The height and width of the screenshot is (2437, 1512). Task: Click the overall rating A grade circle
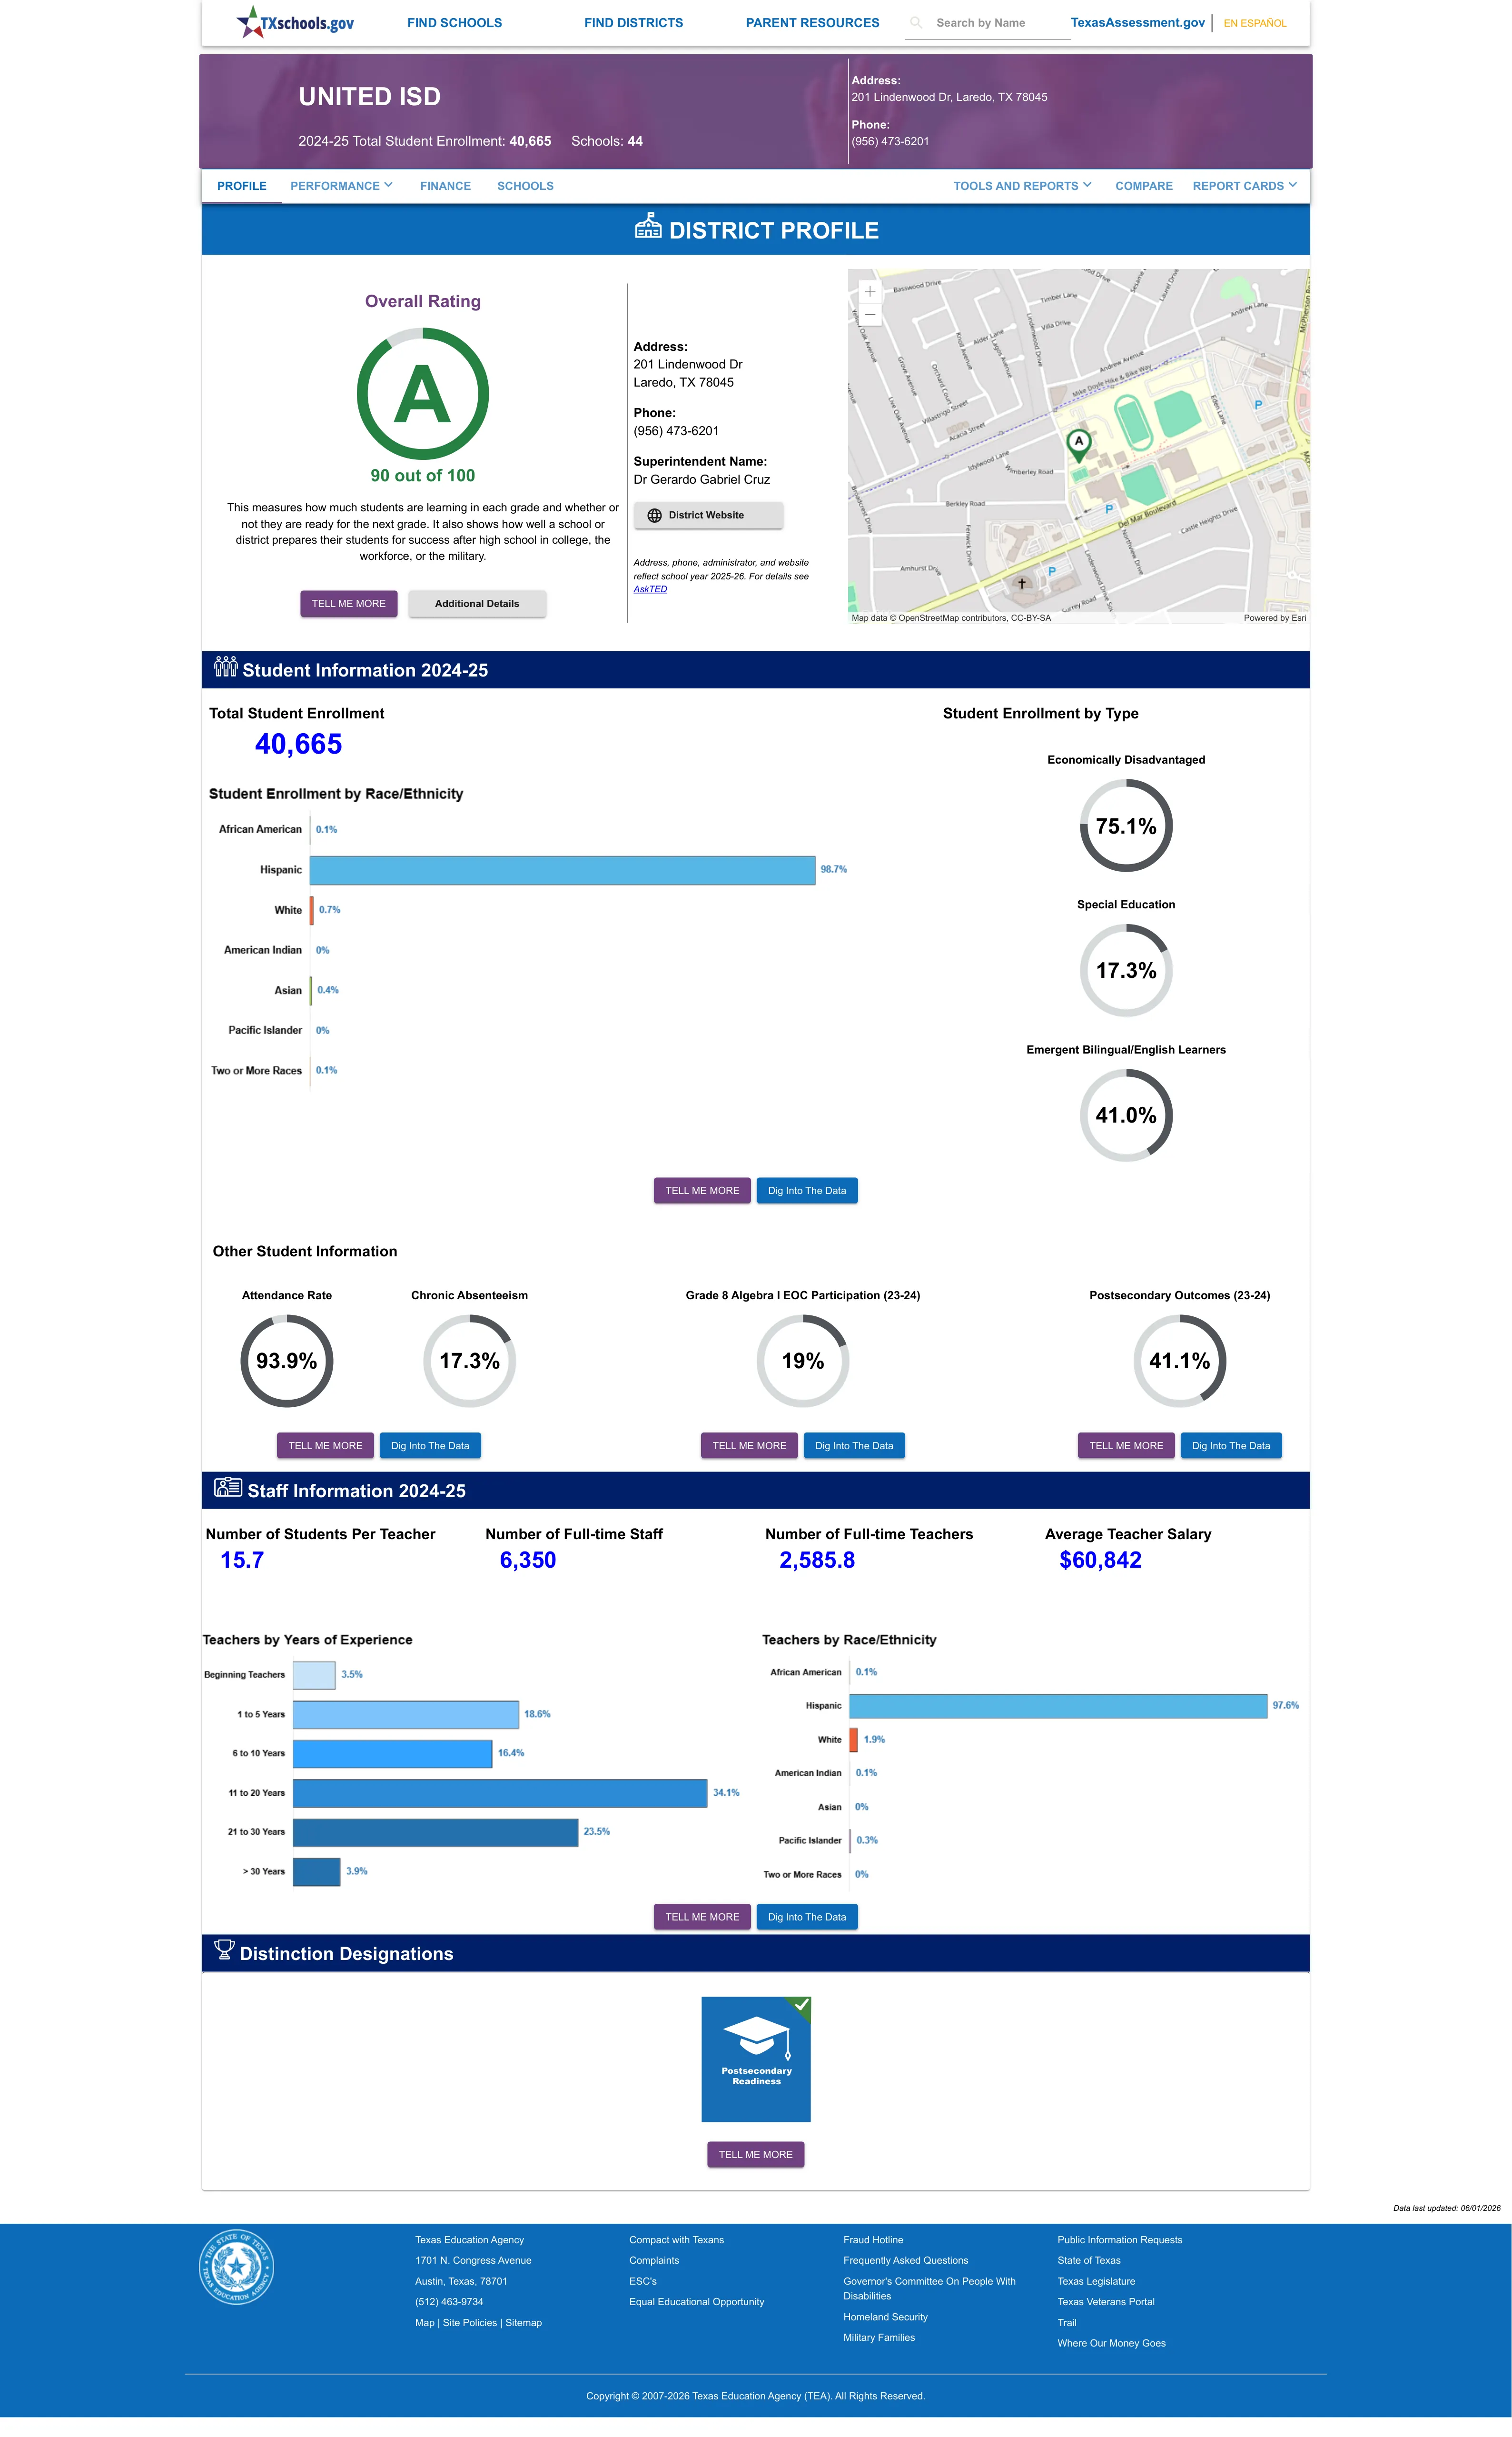[x=423, y=394]
